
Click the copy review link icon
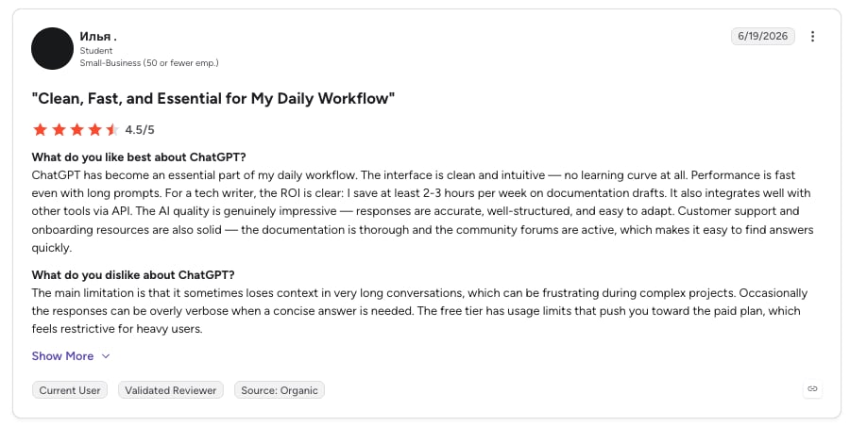(812, 388)
